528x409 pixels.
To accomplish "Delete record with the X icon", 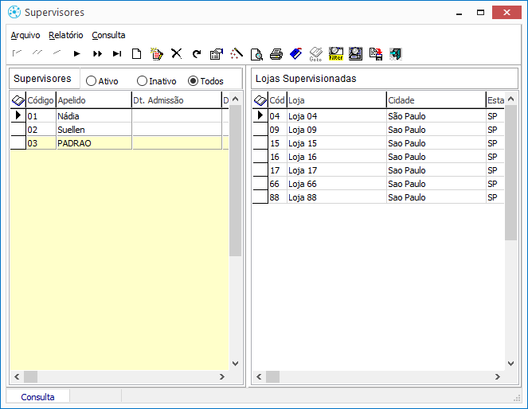I will [177, 54].
